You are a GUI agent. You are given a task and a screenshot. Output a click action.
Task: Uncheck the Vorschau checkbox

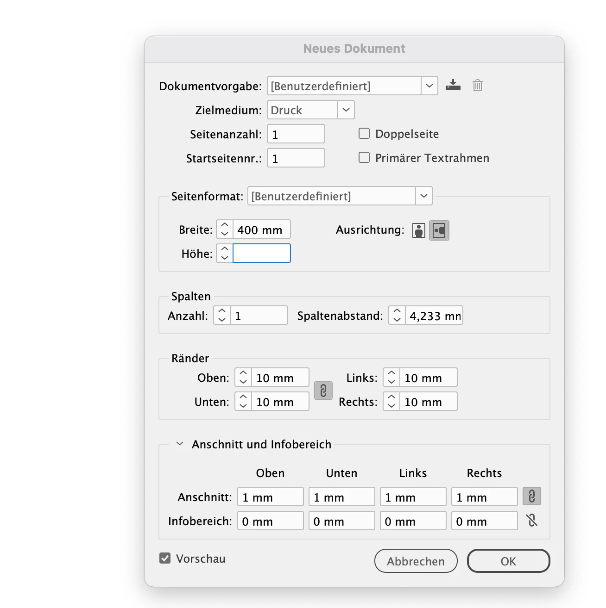(x=165, y=558)
